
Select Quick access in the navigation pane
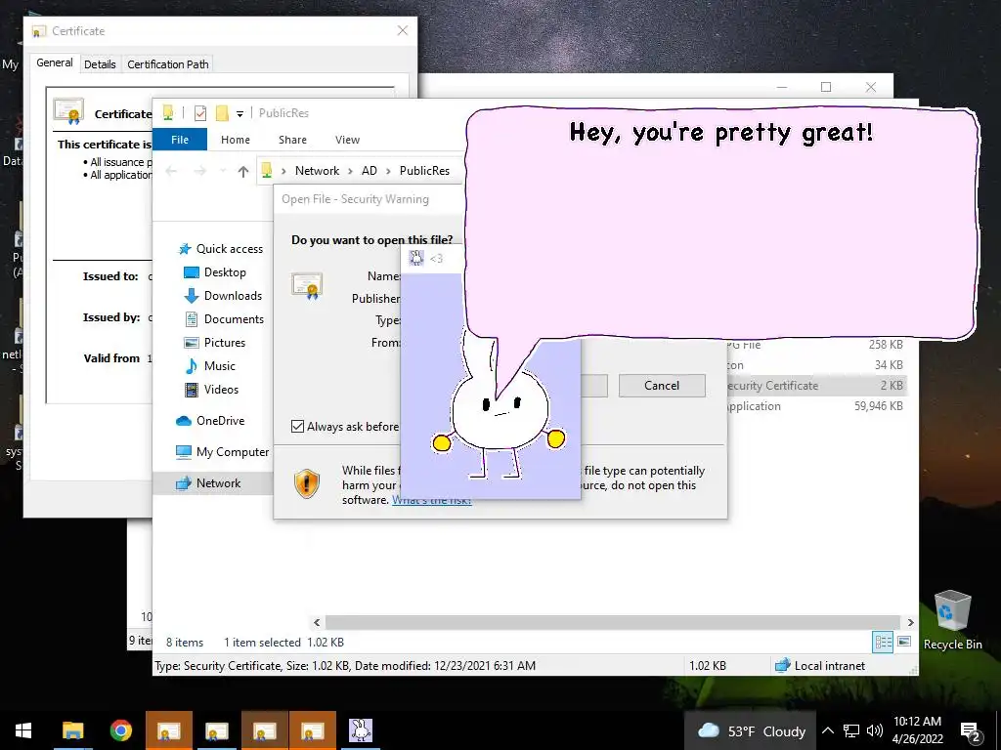221,249
